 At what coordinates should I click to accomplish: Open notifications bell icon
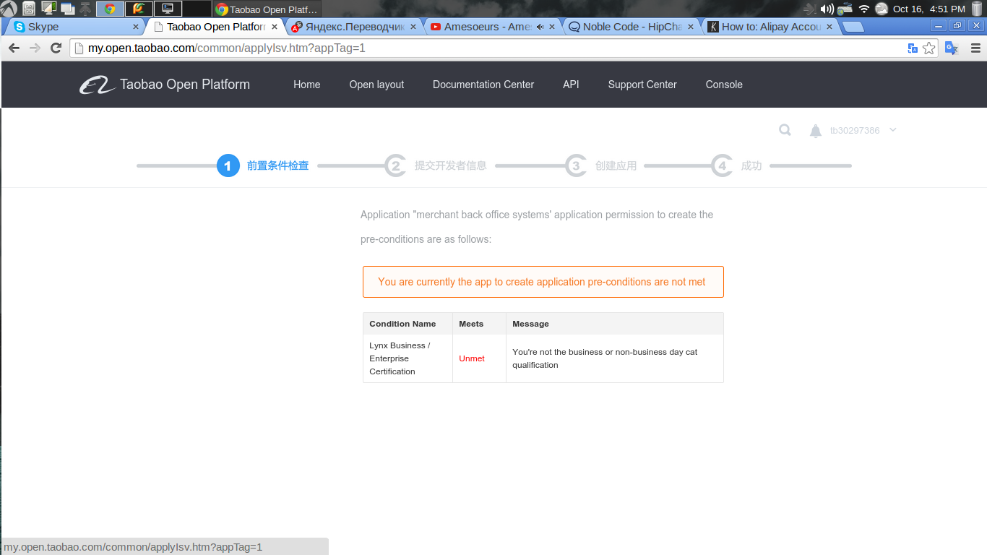pos(816,131)
